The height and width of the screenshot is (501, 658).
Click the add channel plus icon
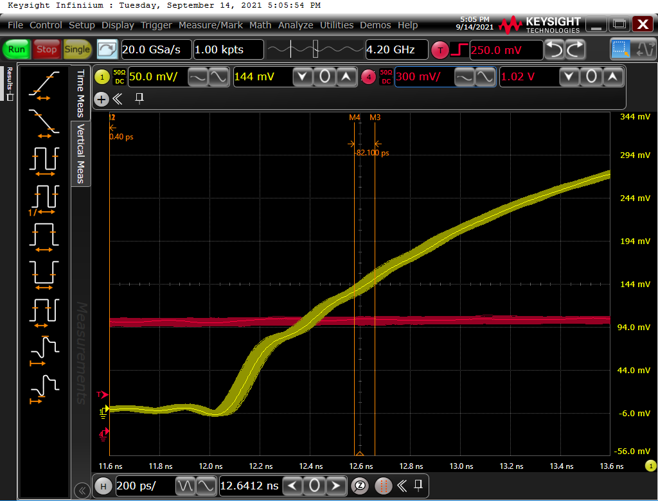102,99
